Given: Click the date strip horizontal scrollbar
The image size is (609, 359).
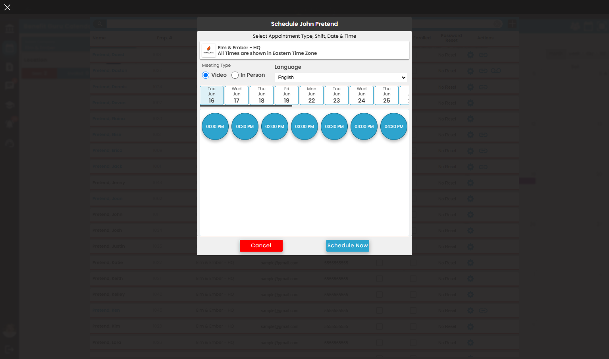Looking at the screenshot, I should (246, 106).
